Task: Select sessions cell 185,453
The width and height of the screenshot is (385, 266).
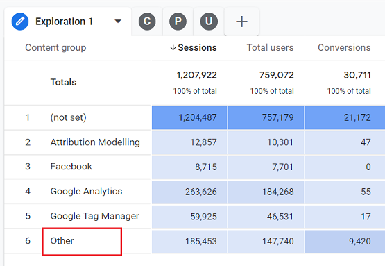Action: pos(189,242)
